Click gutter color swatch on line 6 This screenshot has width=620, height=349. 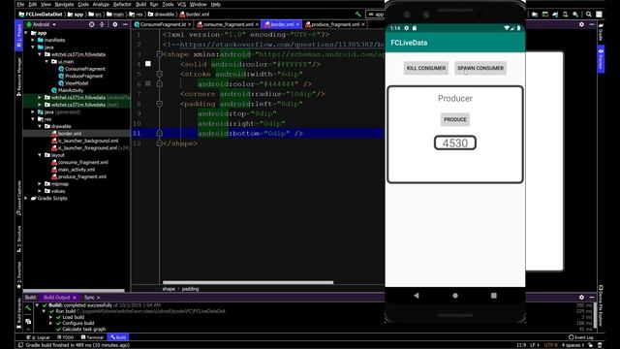tap(148, 83)
